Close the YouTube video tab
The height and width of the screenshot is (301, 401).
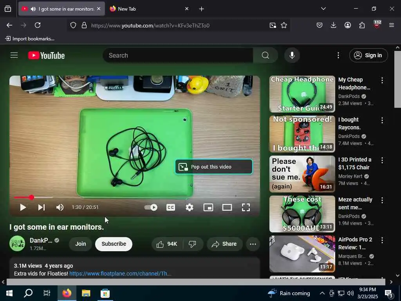99,9
